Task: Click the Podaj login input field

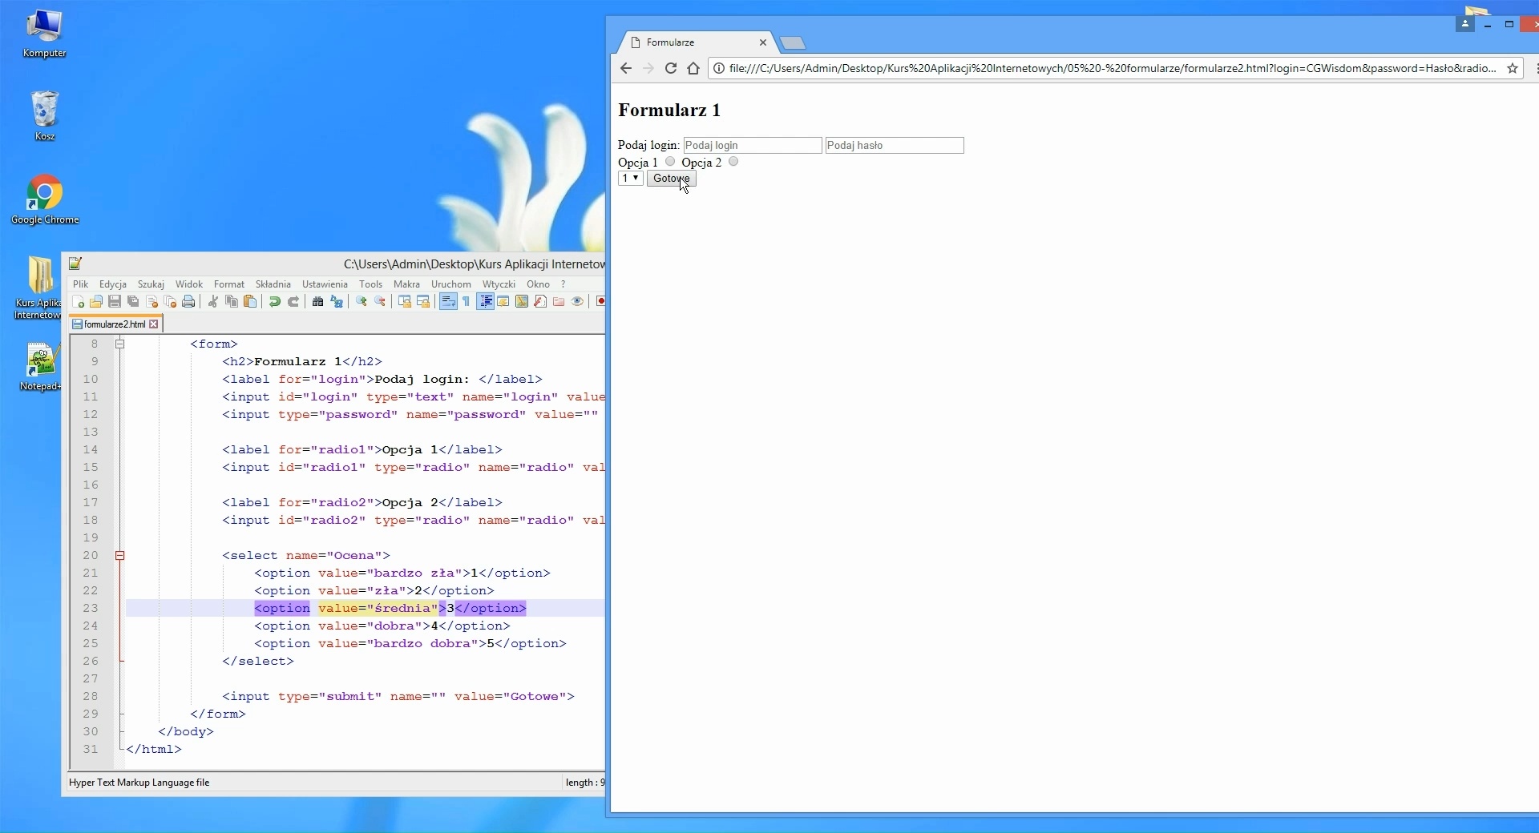Action: point(752,145)
